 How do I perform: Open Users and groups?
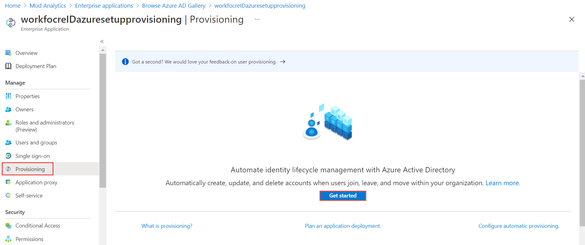point(36,142)
